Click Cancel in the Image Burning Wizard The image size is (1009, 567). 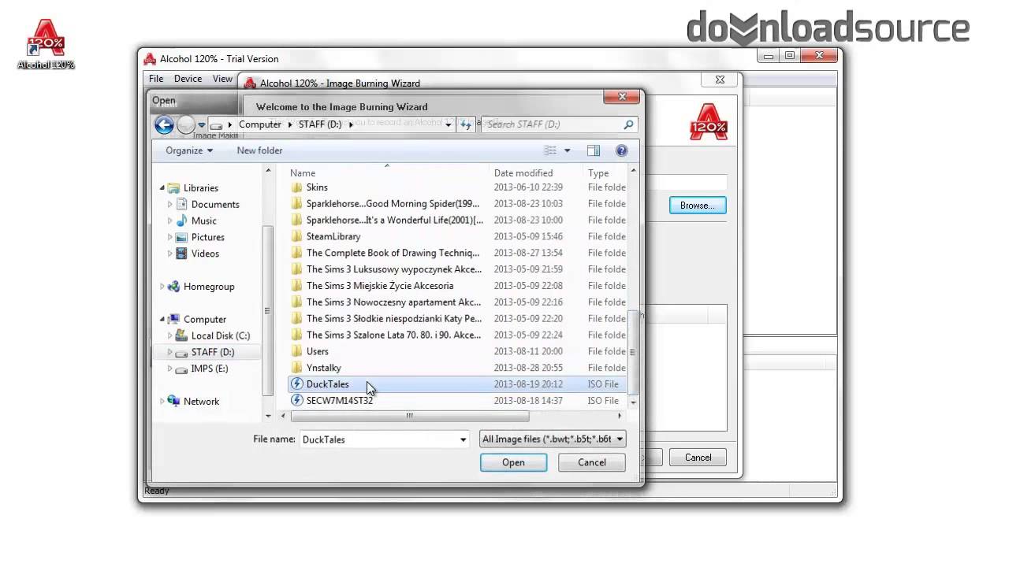(x=698, y=458)
